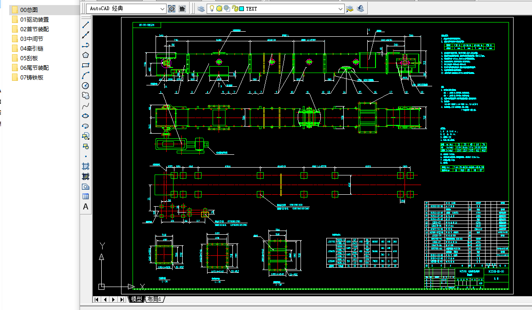532x310 pixels.
Task: Toggle TEXT layer on/off lightbulb
Action: 212,8
